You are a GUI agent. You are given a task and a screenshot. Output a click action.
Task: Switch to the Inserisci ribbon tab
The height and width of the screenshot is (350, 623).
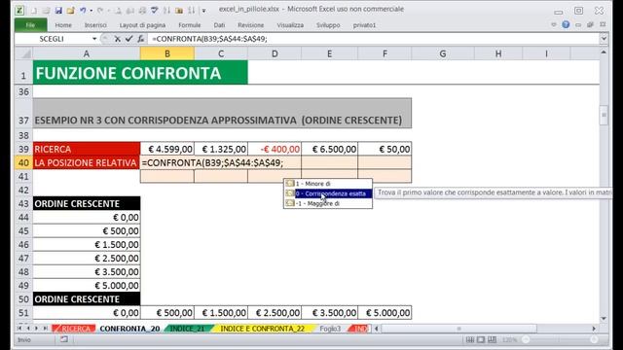click(95, 25)
